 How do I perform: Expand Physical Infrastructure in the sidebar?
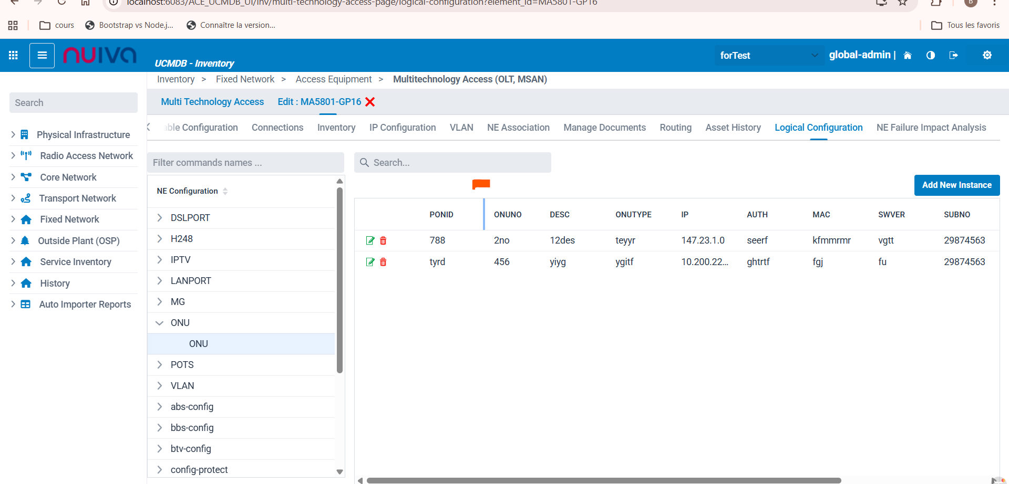pyautogui.click(x=13, y=135)
